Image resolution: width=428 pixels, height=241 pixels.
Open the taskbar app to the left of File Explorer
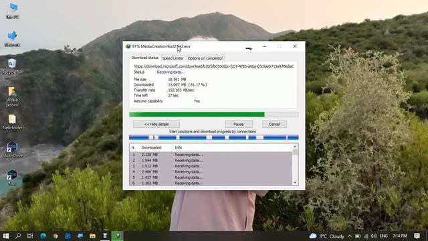pos(80,236)
